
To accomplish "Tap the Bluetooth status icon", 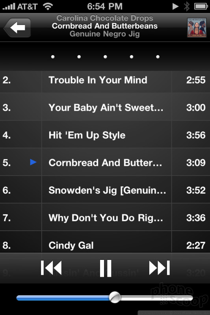I will (x=187, y=6).
